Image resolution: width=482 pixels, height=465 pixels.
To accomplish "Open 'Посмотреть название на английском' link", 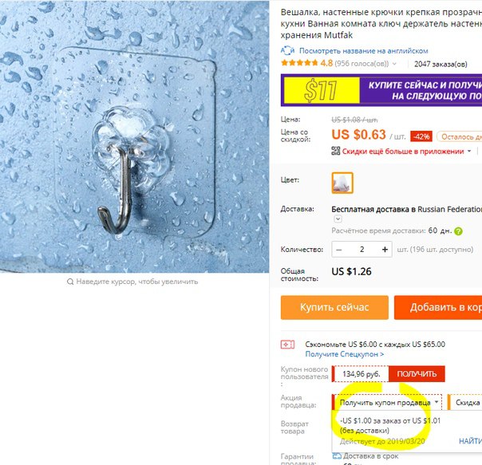I will tap(364, 51).
